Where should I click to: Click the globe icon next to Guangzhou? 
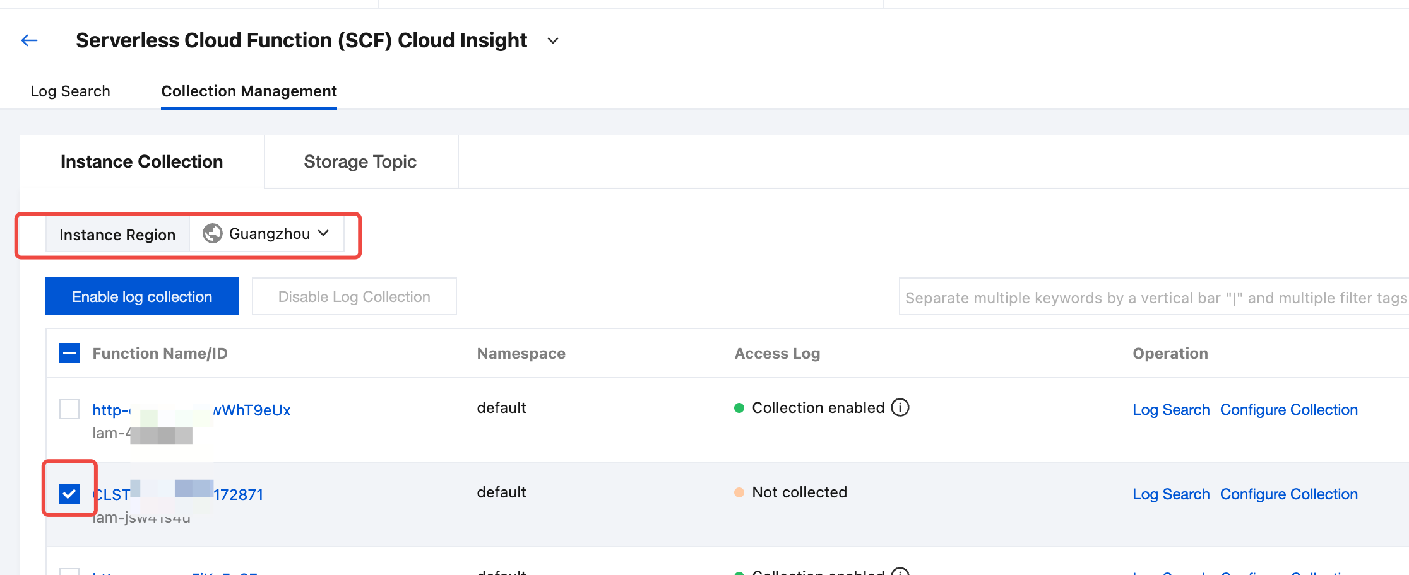click(213, 233)
